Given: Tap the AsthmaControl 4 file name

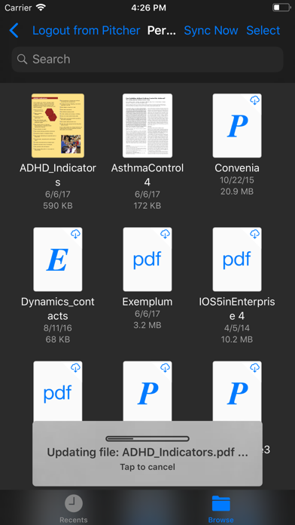Looking at the screenshot, I should point(147,175).
